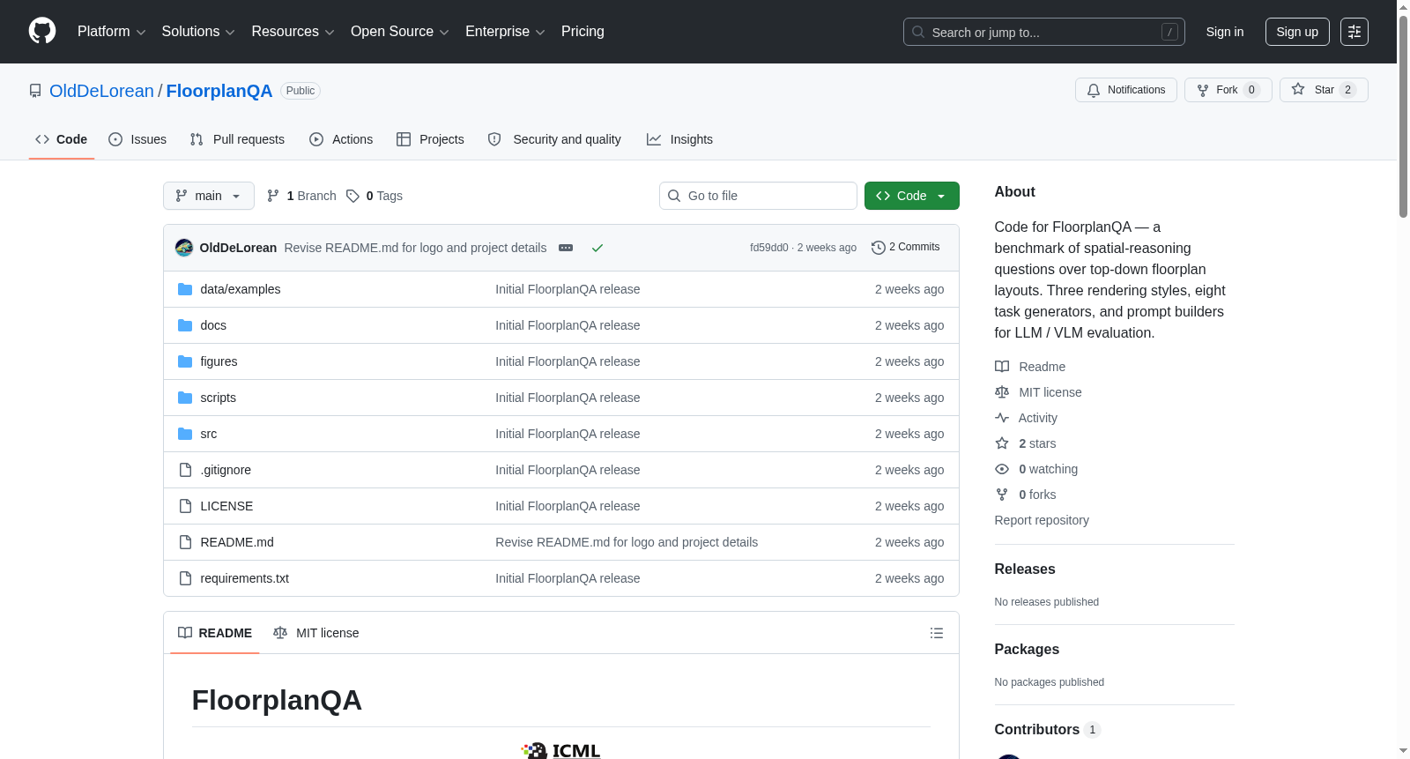Click the watching eye icon
Image resolution: width=1410 pixels, height=759 pixels.
click(x=1002, y=469)
